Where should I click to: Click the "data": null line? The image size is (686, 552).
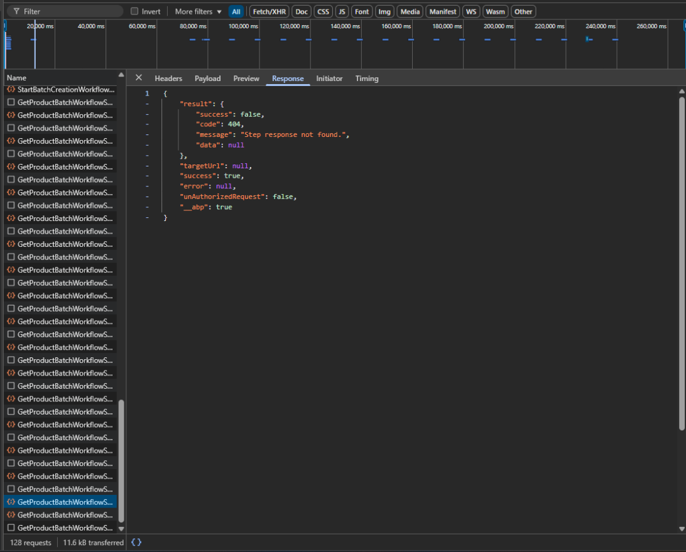tap(220, 145)
